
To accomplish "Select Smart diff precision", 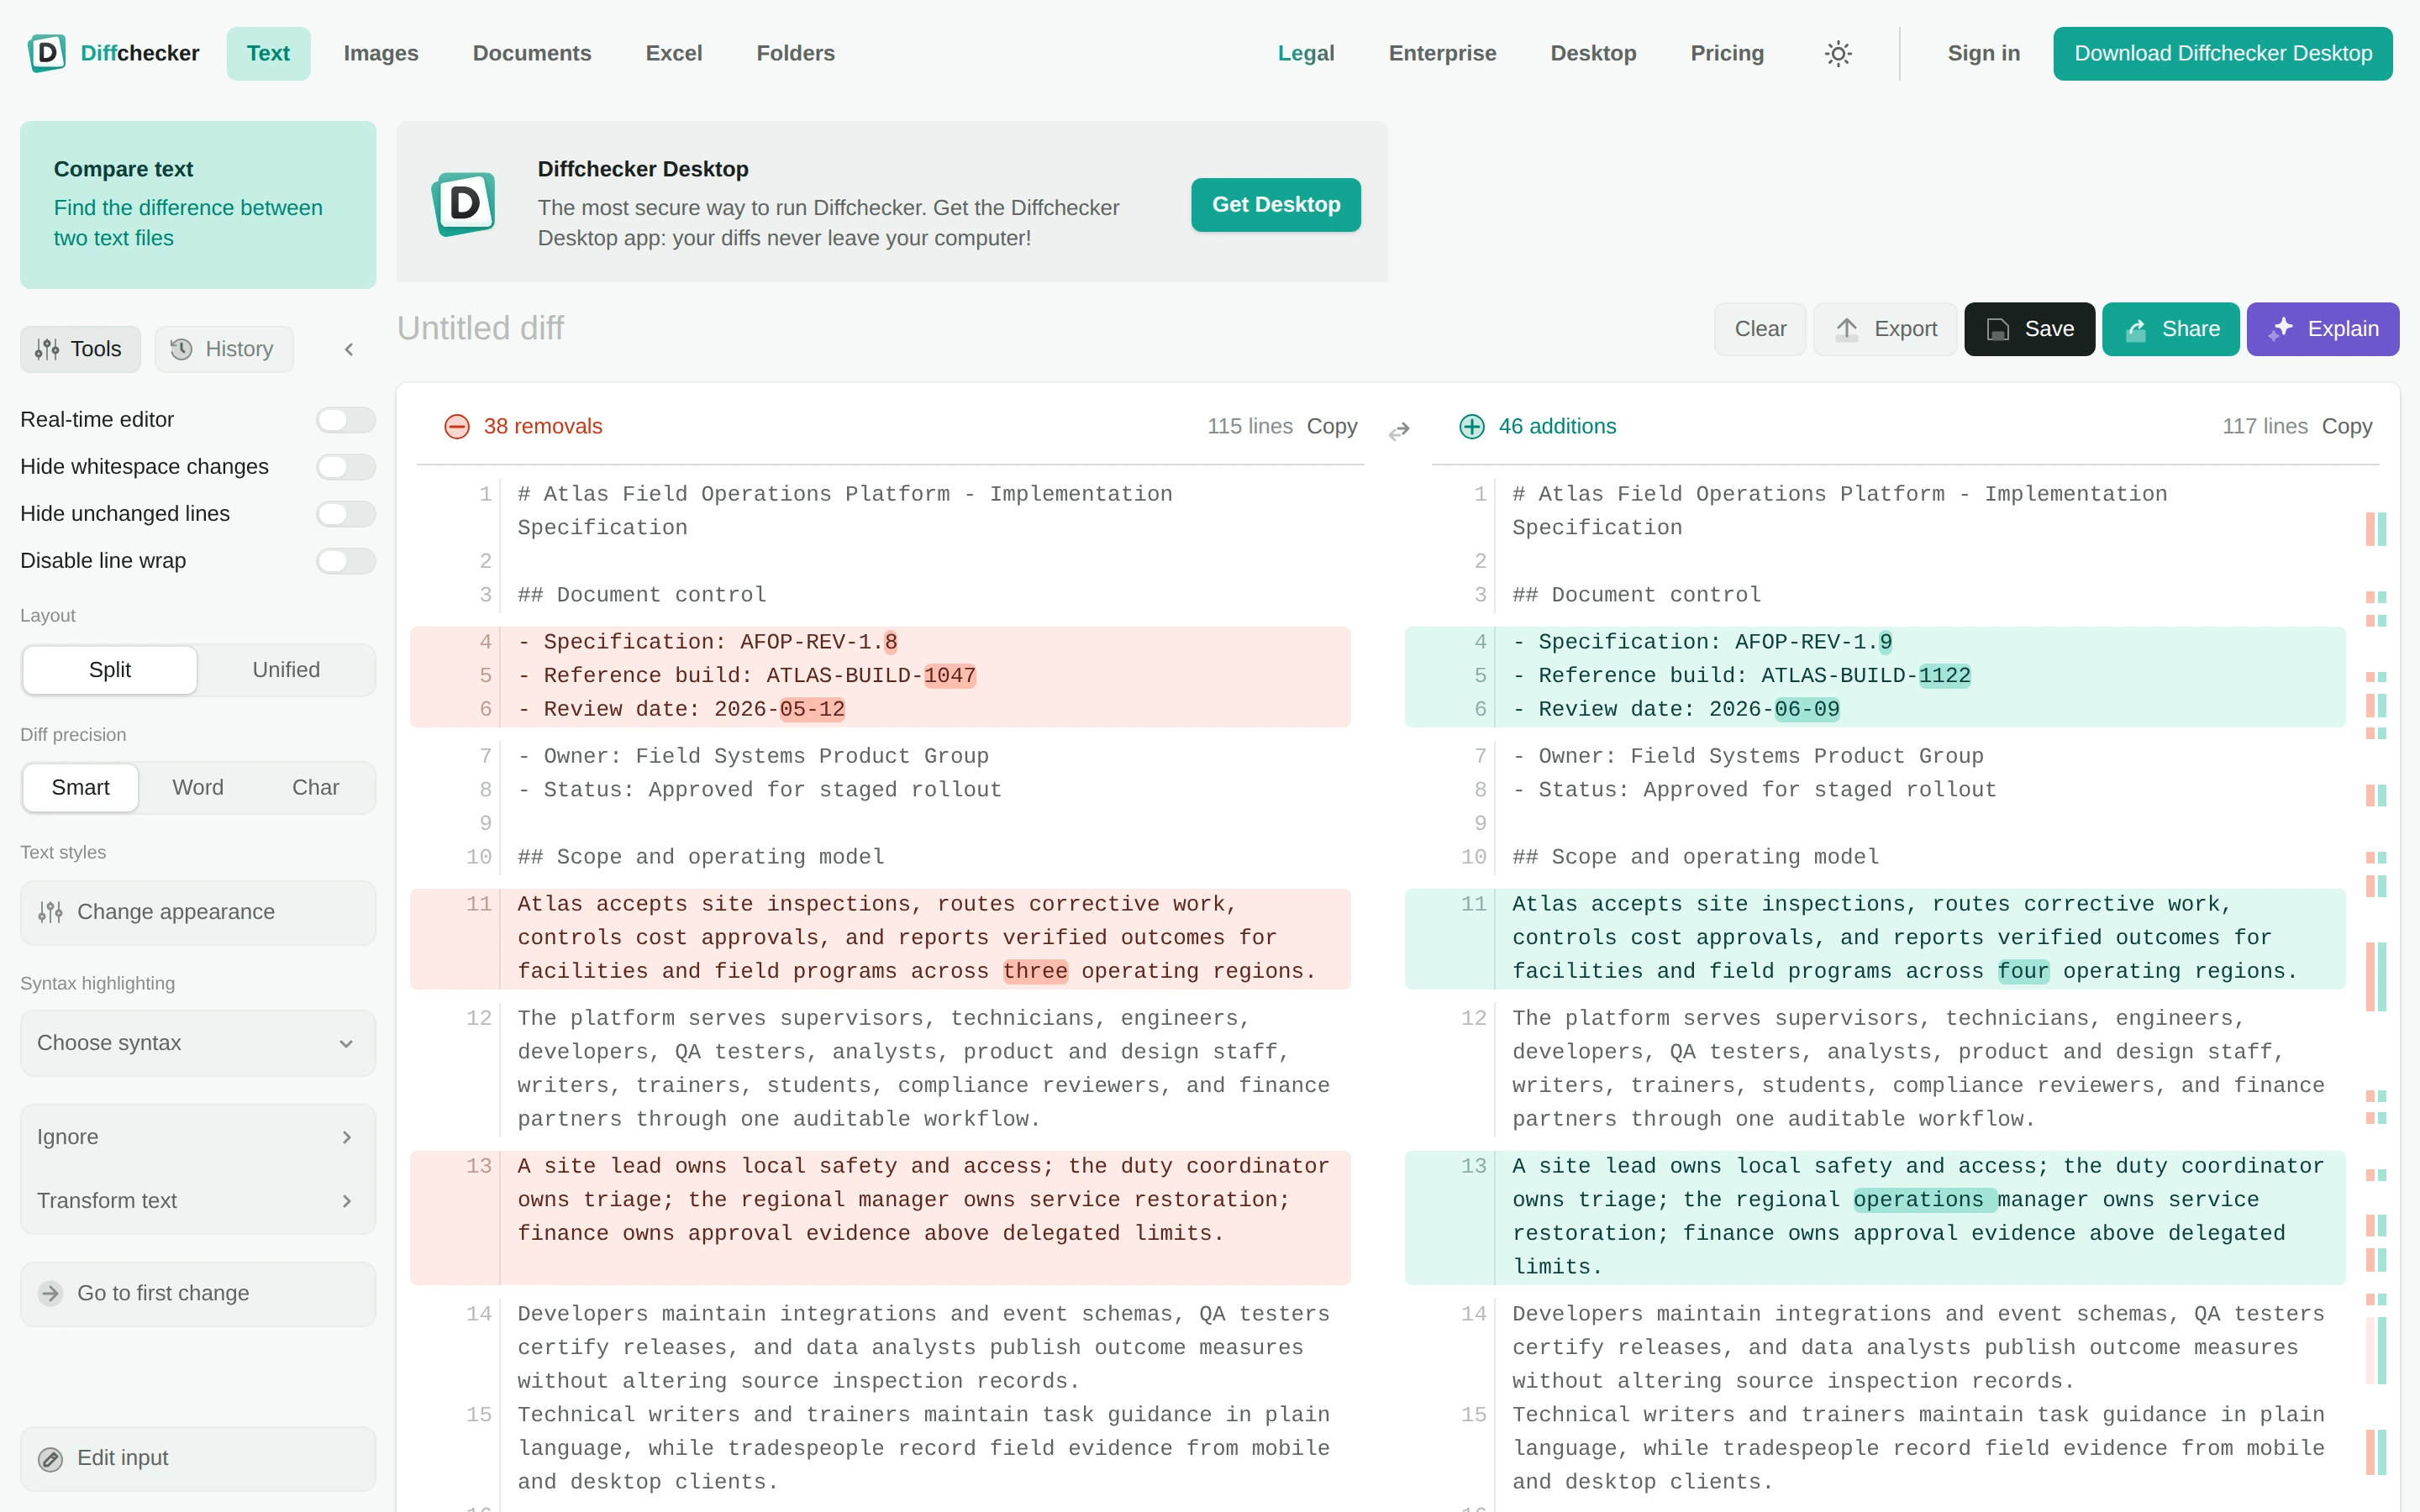I will tap(81, 788).
